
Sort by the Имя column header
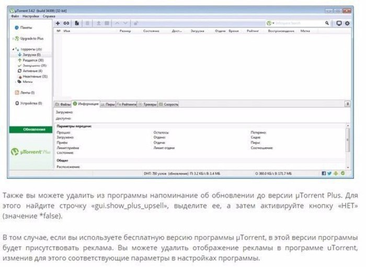(67, 31)
